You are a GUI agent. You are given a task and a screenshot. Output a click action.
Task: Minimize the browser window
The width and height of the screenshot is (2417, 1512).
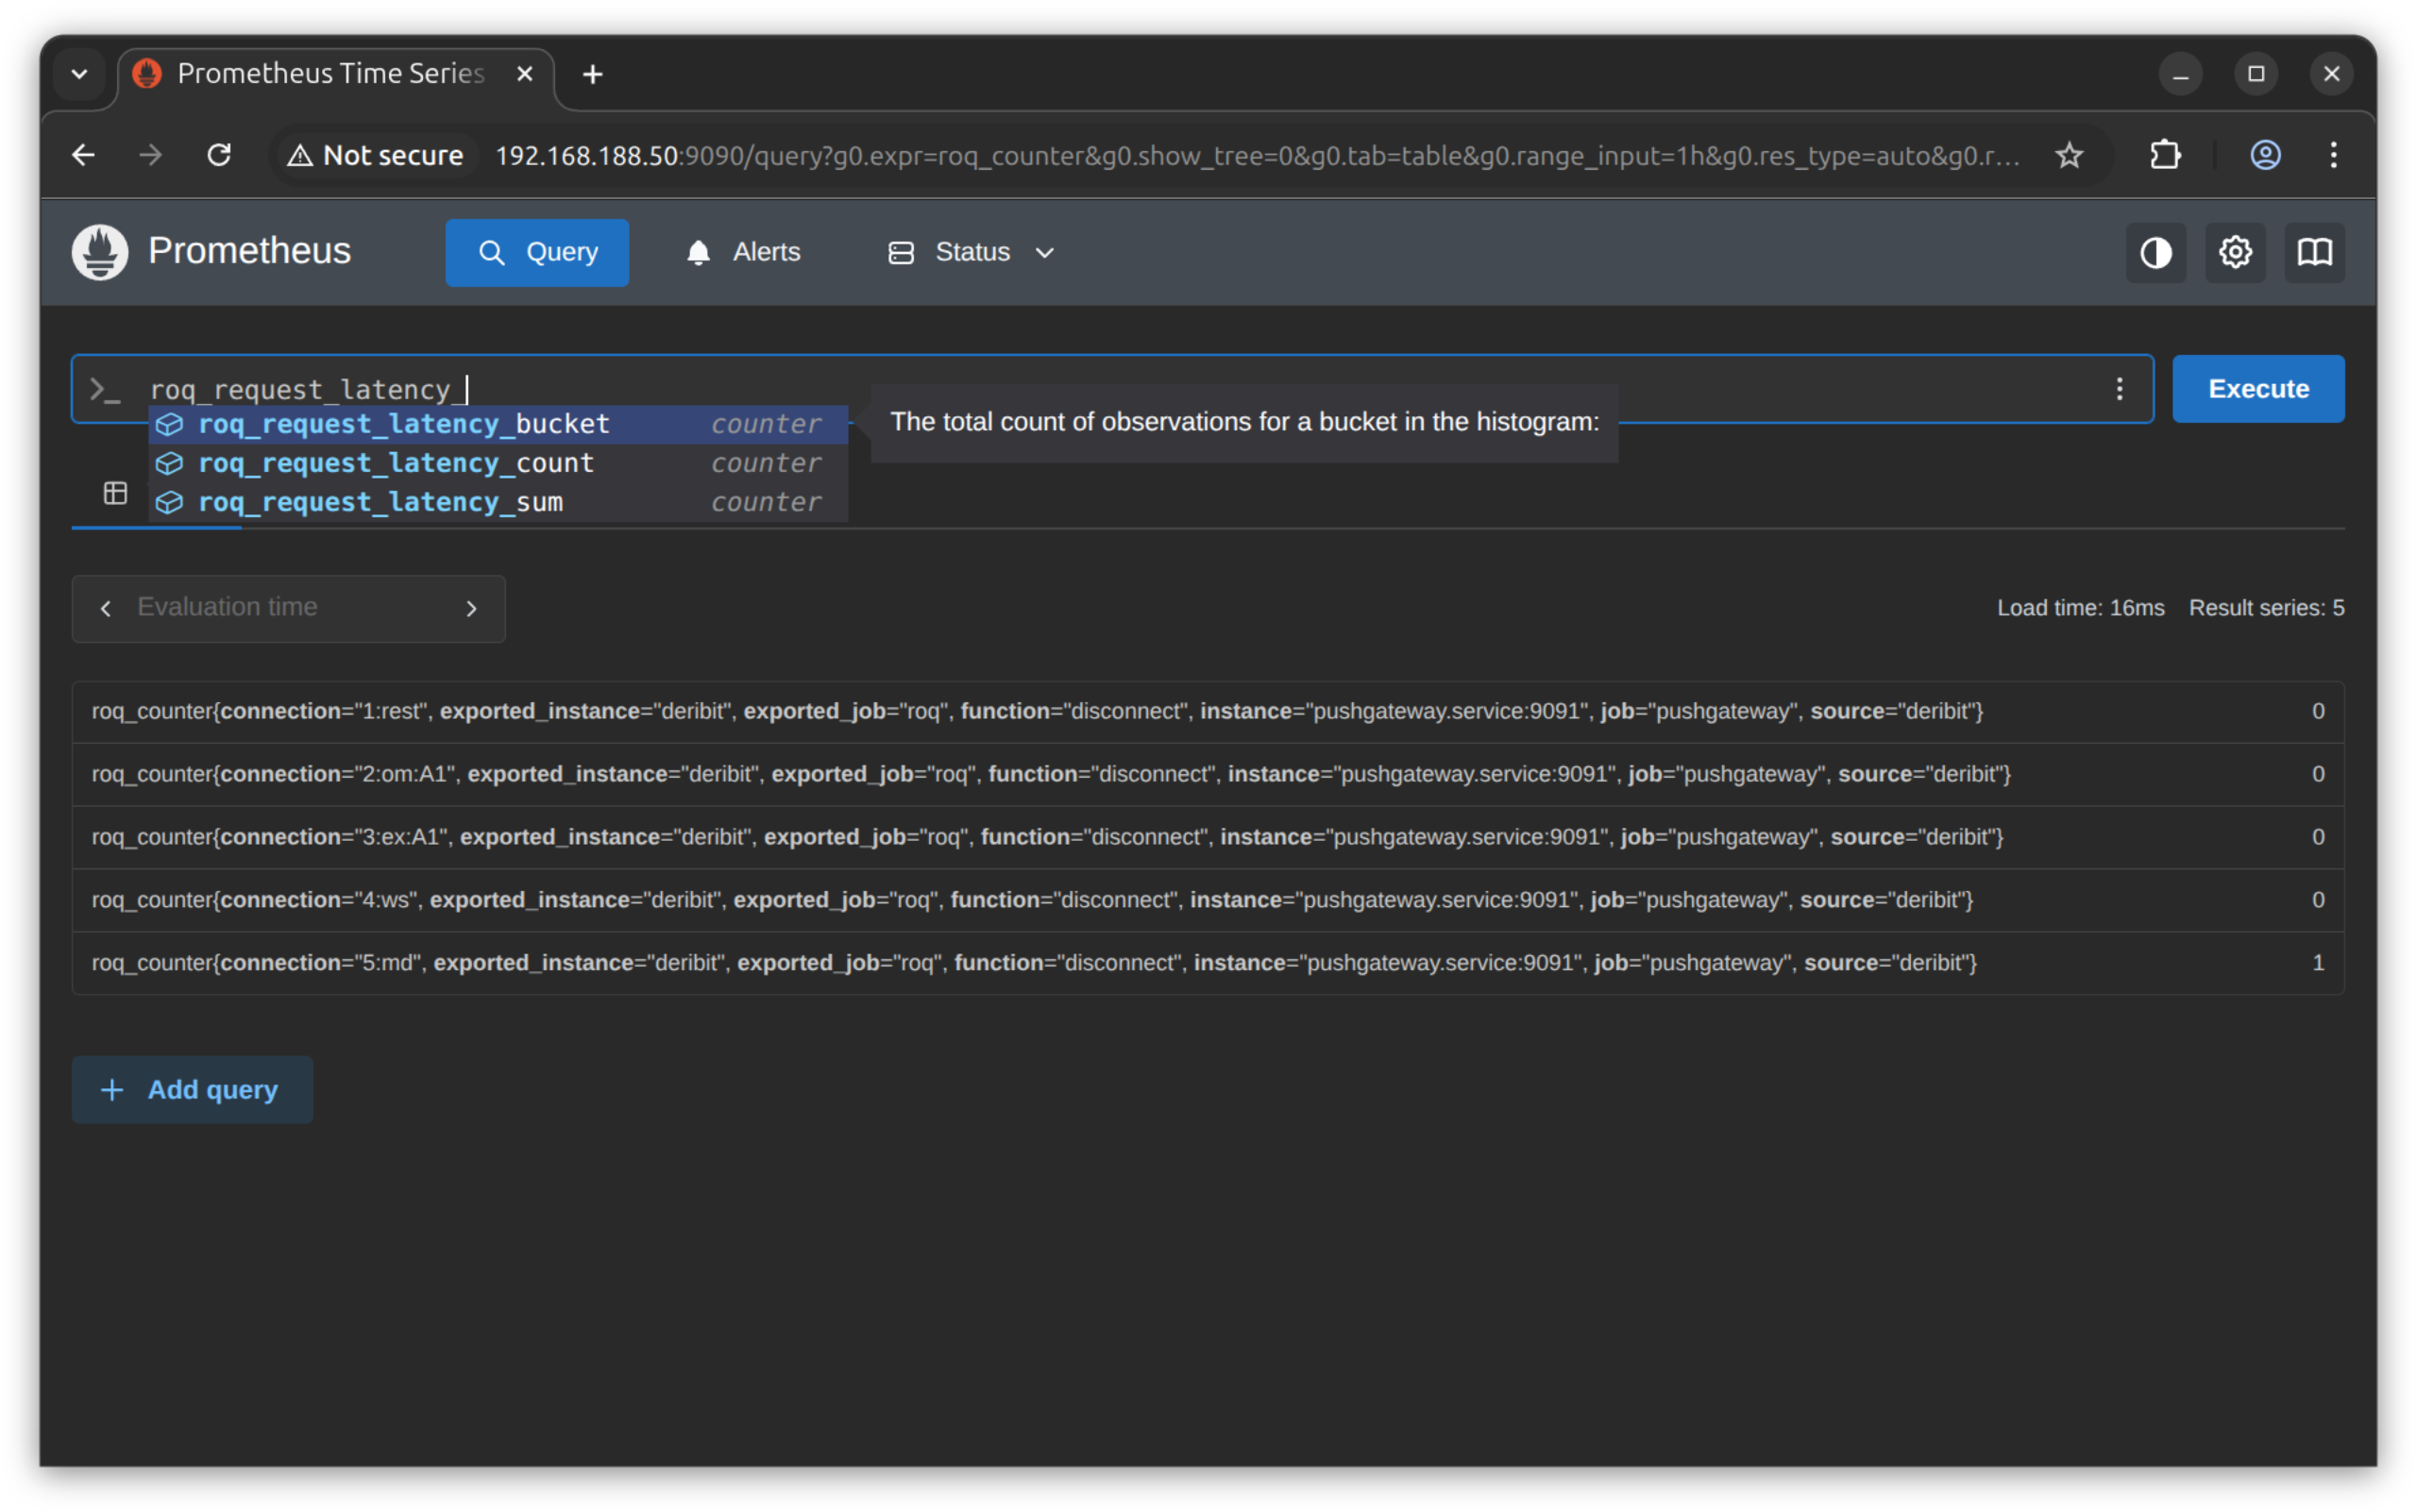coord(2180,74)
